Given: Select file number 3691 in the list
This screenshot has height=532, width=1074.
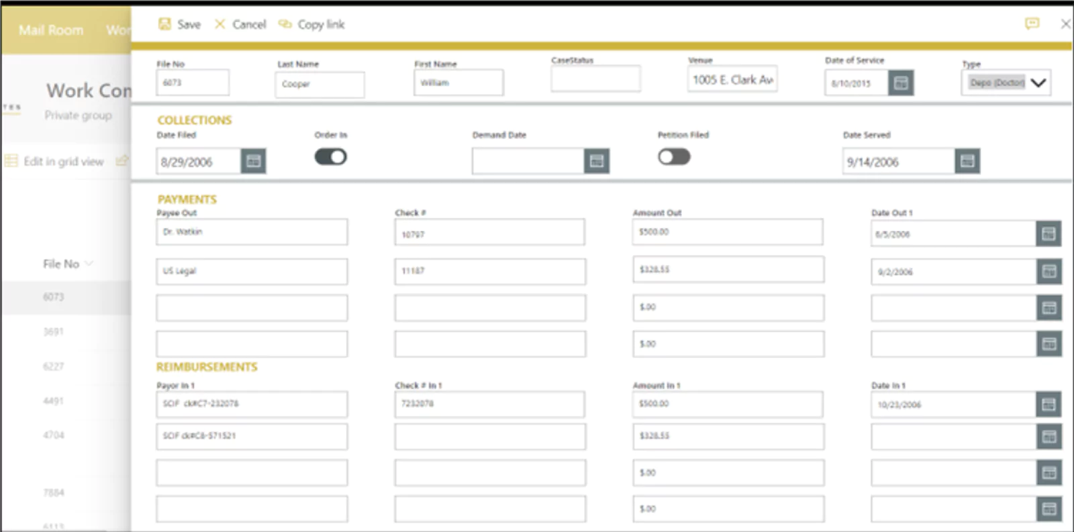Looking at the screenshot, I should click(x=54, y=331).
